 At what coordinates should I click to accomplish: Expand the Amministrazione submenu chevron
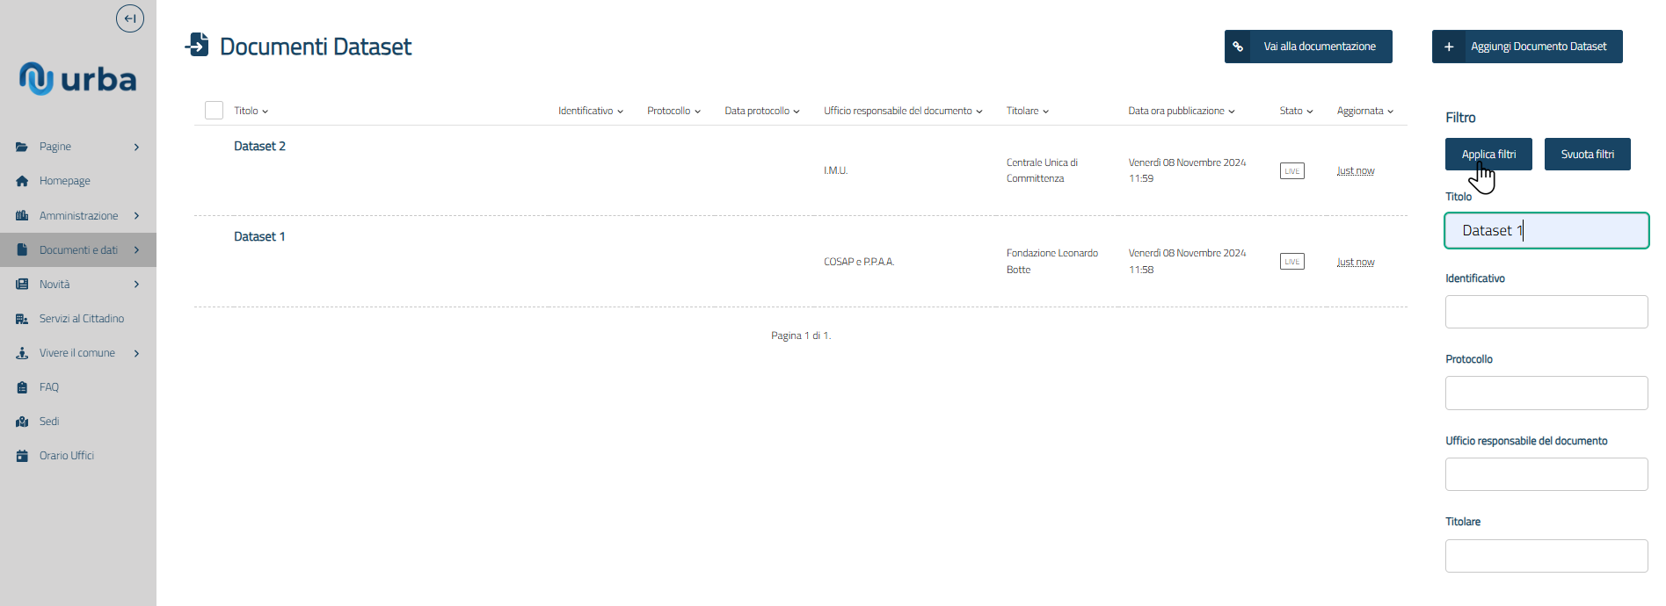[136, 216]
